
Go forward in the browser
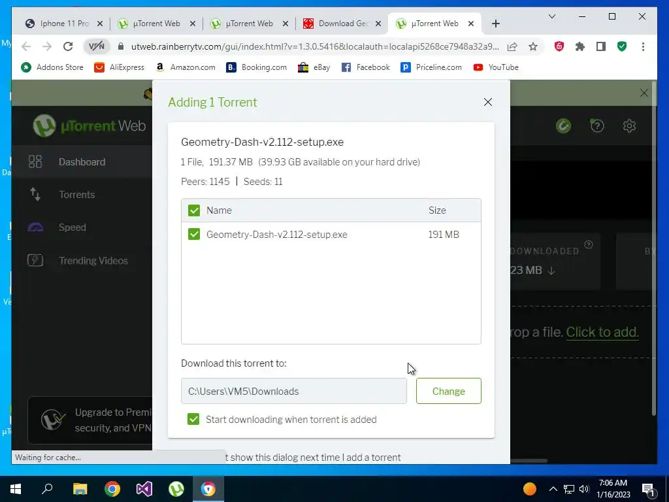(47, 46)
